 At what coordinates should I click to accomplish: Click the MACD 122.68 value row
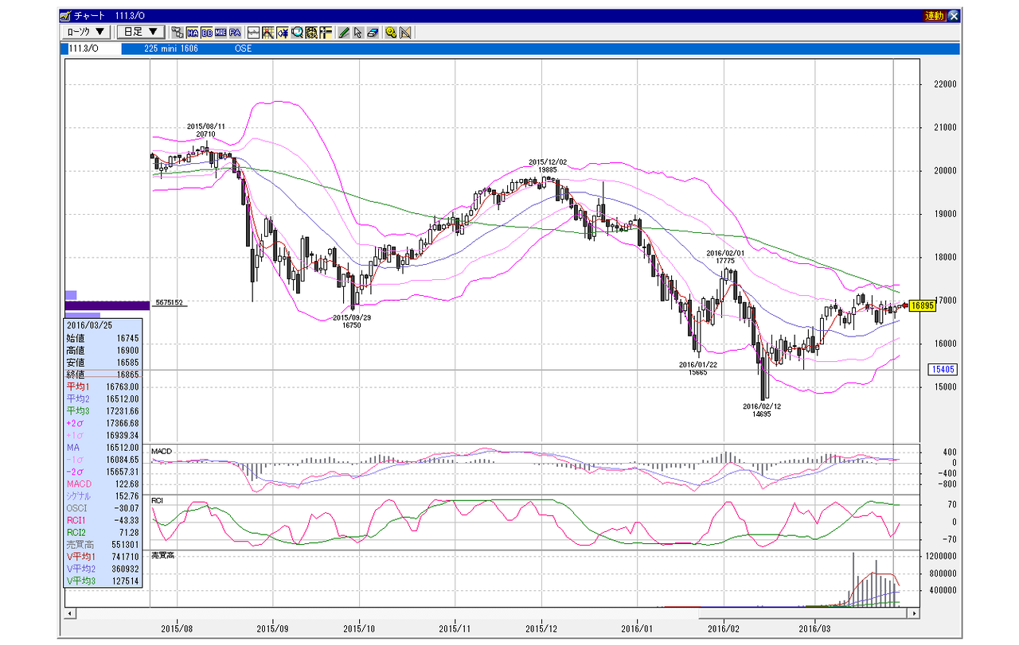(103, 484)
